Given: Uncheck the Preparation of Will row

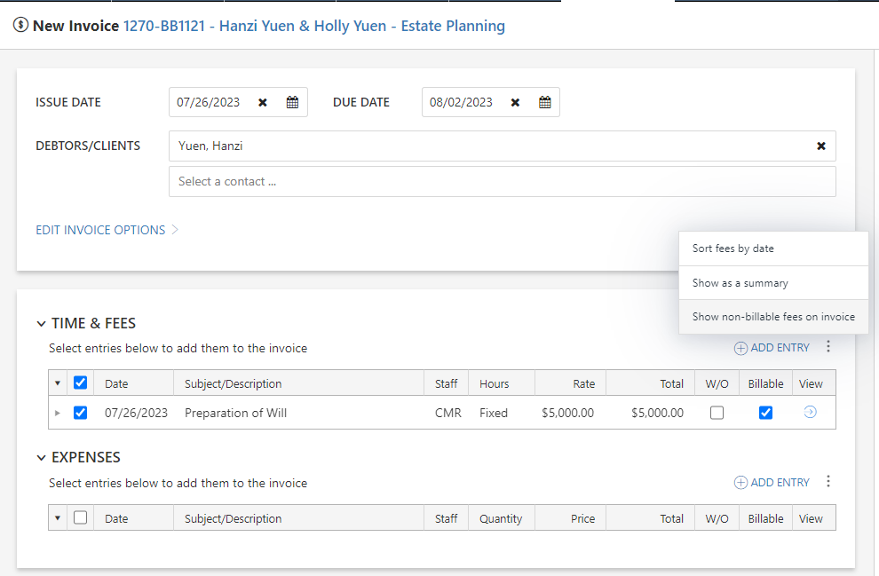Looking at the screenshot, I should [x=80, y=412].
